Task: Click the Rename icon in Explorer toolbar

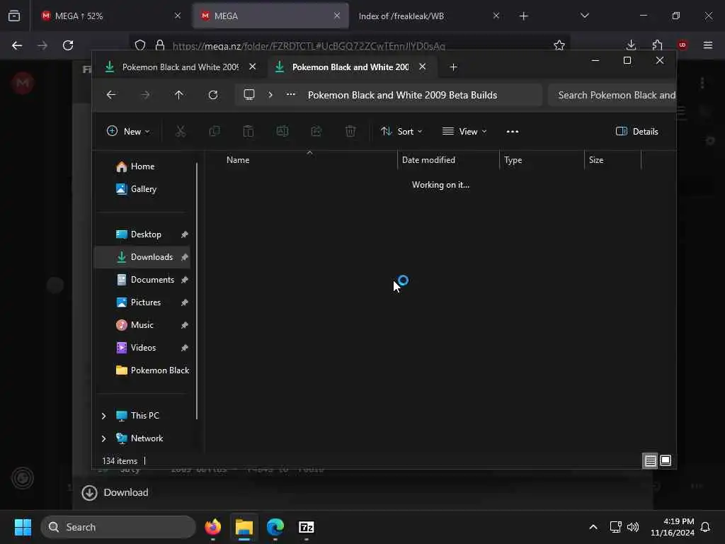Action: point(282,131)
